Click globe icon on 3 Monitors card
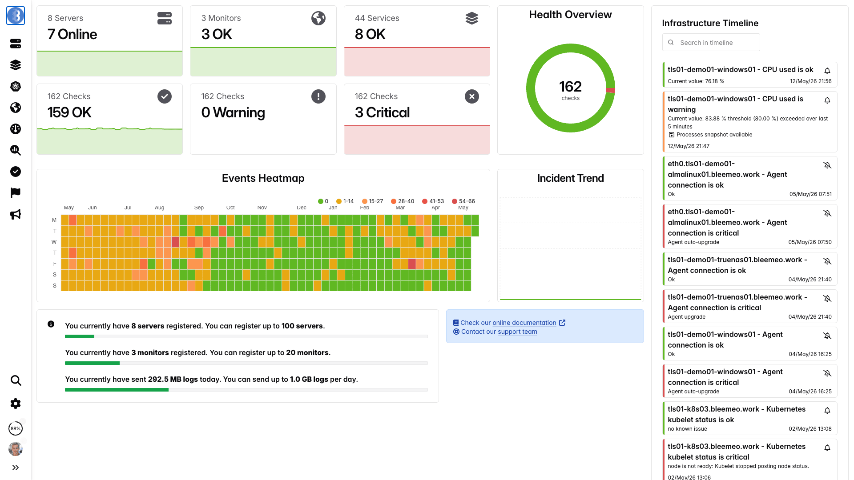Screen dimensions: 854x480 [x=318, y=18]
